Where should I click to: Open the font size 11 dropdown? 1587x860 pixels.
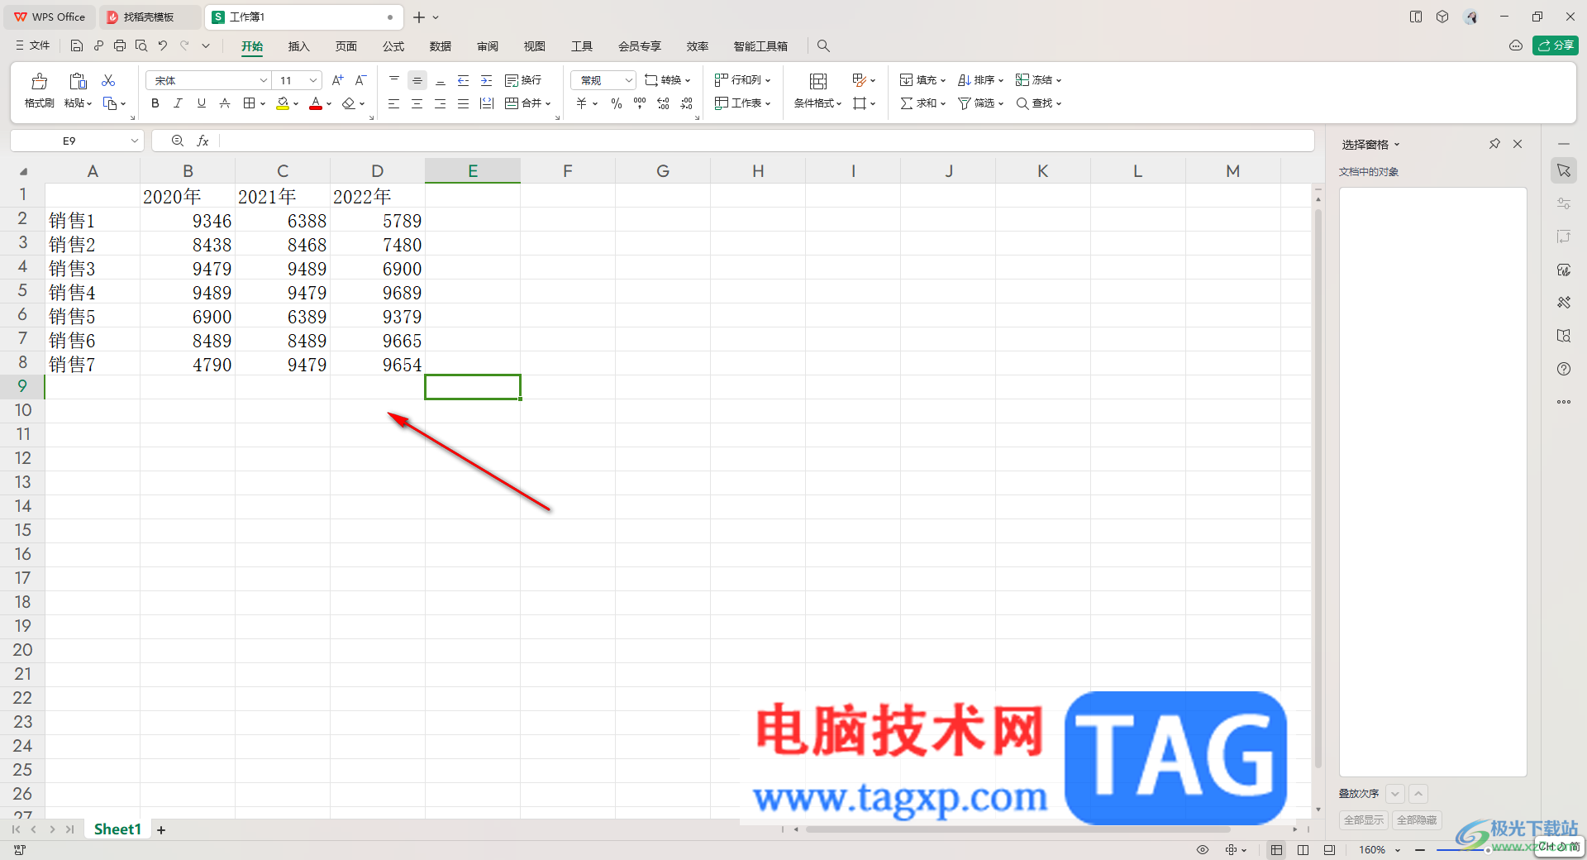click(x=313, y=80)
